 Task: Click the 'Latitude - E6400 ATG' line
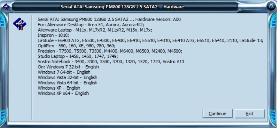coord(151,40)
